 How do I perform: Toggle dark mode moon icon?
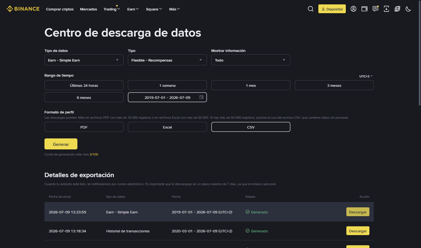pos(408,9)
